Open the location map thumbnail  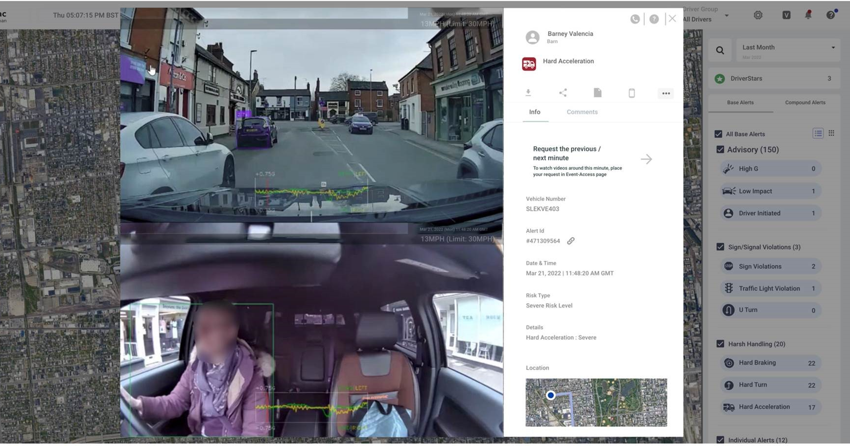tap(596, 402)
